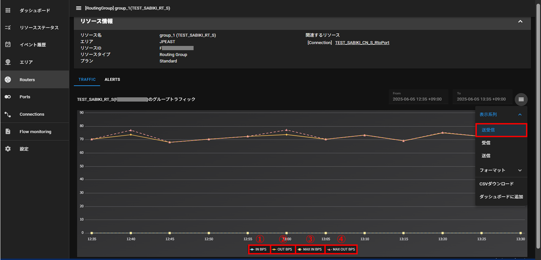Open the Resource Status icon
The image size is (541, 260).
8,27
